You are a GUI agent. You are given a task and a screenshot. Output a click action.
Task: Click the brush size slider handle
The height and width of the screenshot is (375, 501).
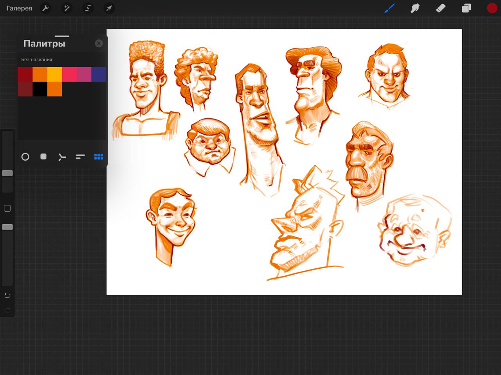click(7, 173)
